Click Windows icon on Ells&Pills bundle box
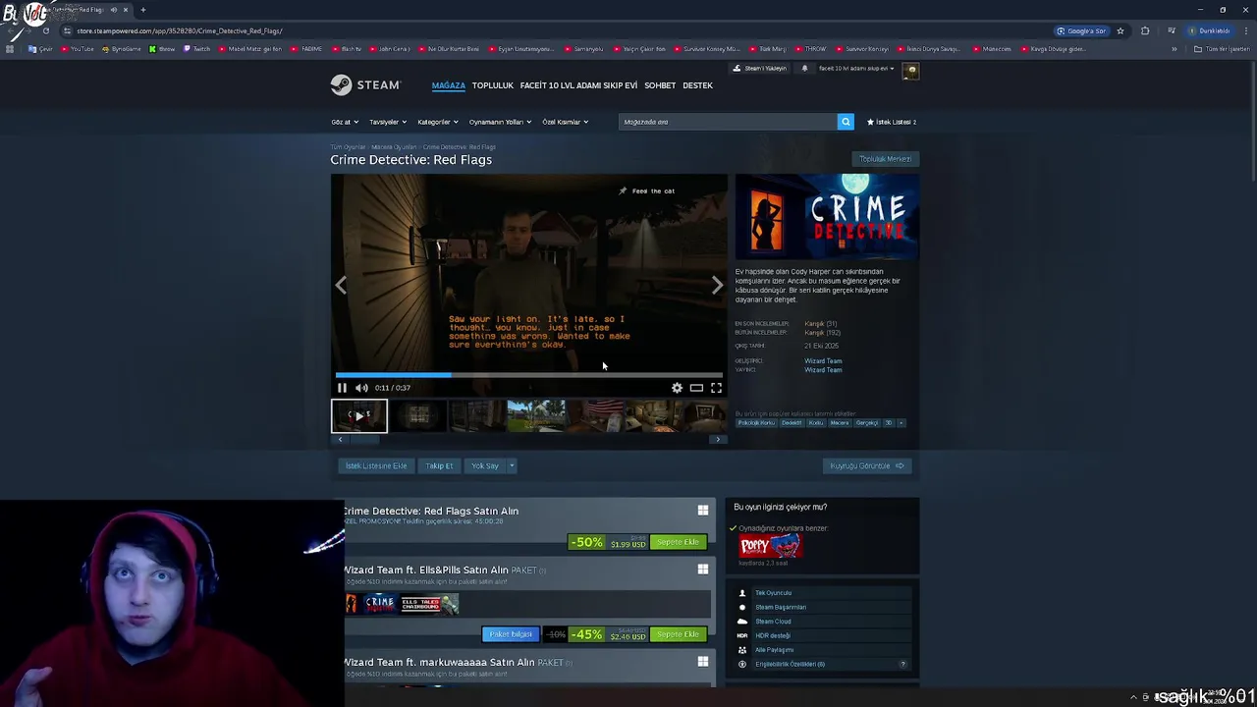 pyautogui.click(x=702, y=569)
